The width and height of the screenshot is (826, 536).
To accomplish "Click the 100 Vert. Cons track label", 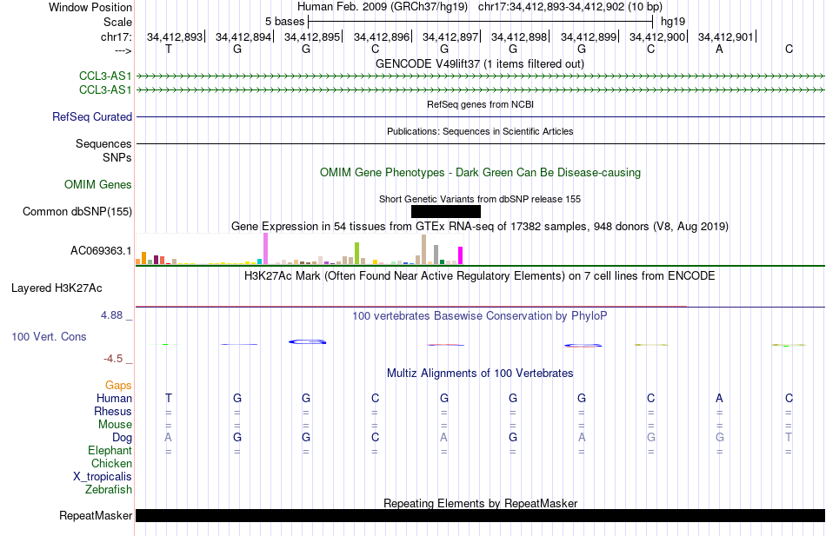I will (49, 336).
